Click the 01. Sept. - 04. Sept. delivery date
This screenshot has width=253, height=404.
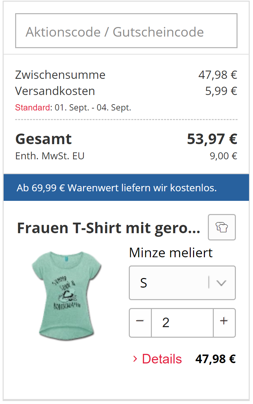93,108
